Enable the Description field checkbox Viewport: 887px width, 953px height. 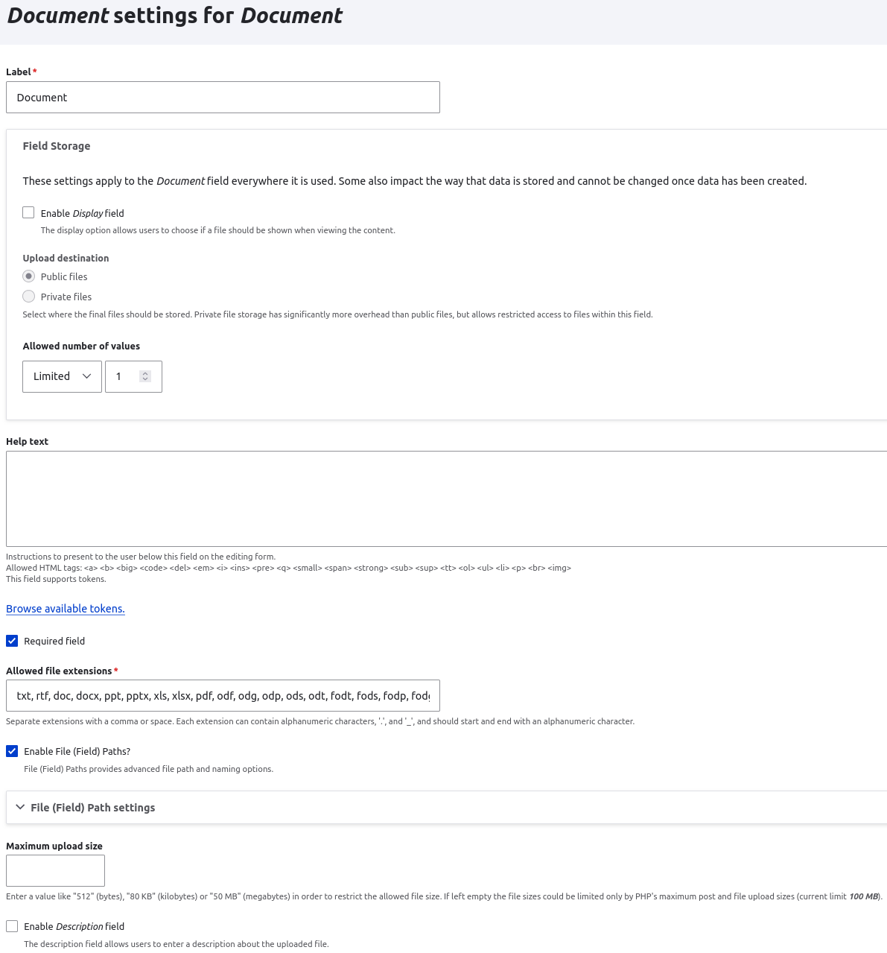pos(12,926)
